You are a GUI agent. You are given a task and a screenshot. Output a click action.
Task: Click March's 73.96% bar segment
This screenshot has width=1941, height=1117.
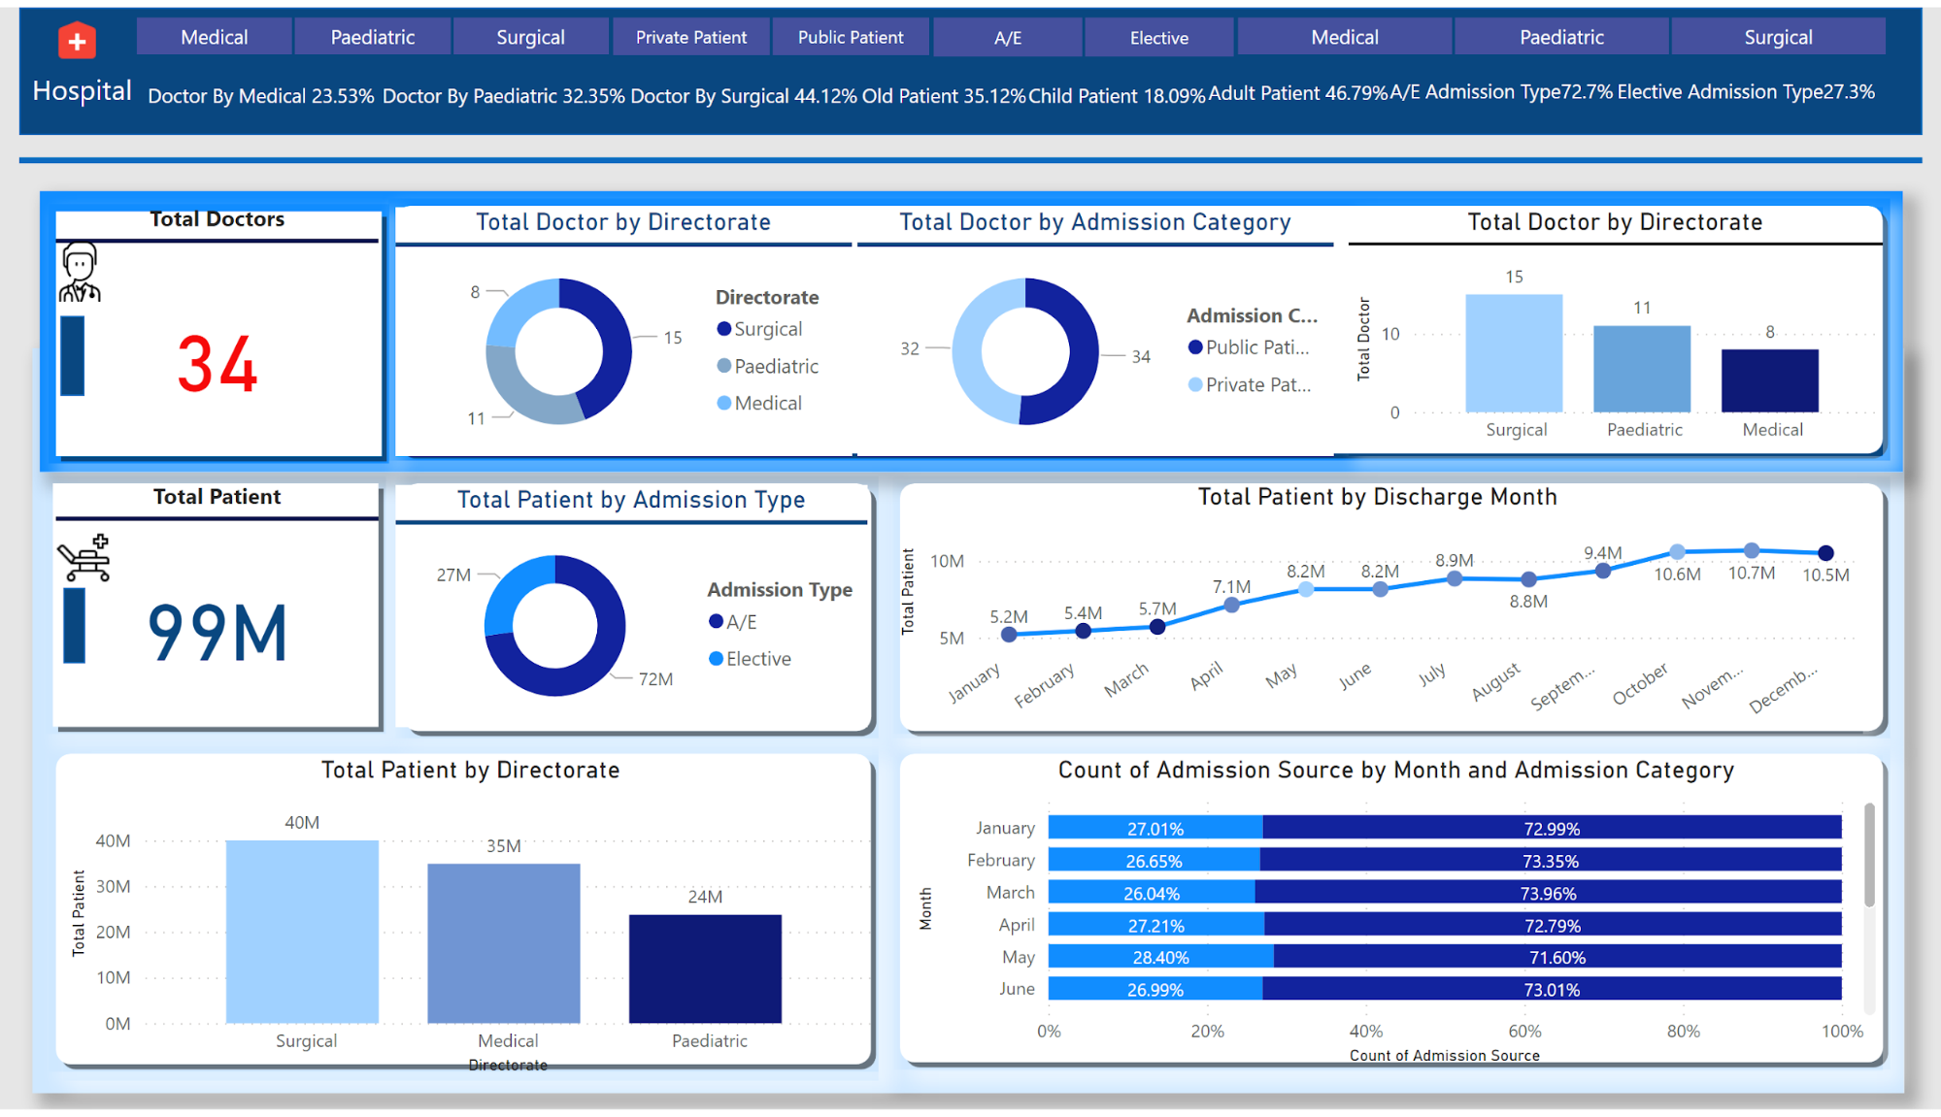(1548, 892)
